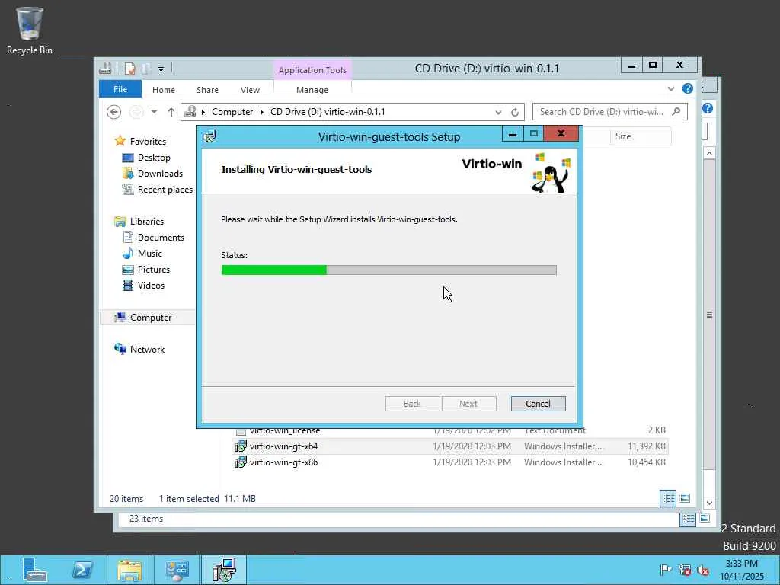Open the View ribbon tab
Viewport: 780px width, 585px height.
coord(250,90)
